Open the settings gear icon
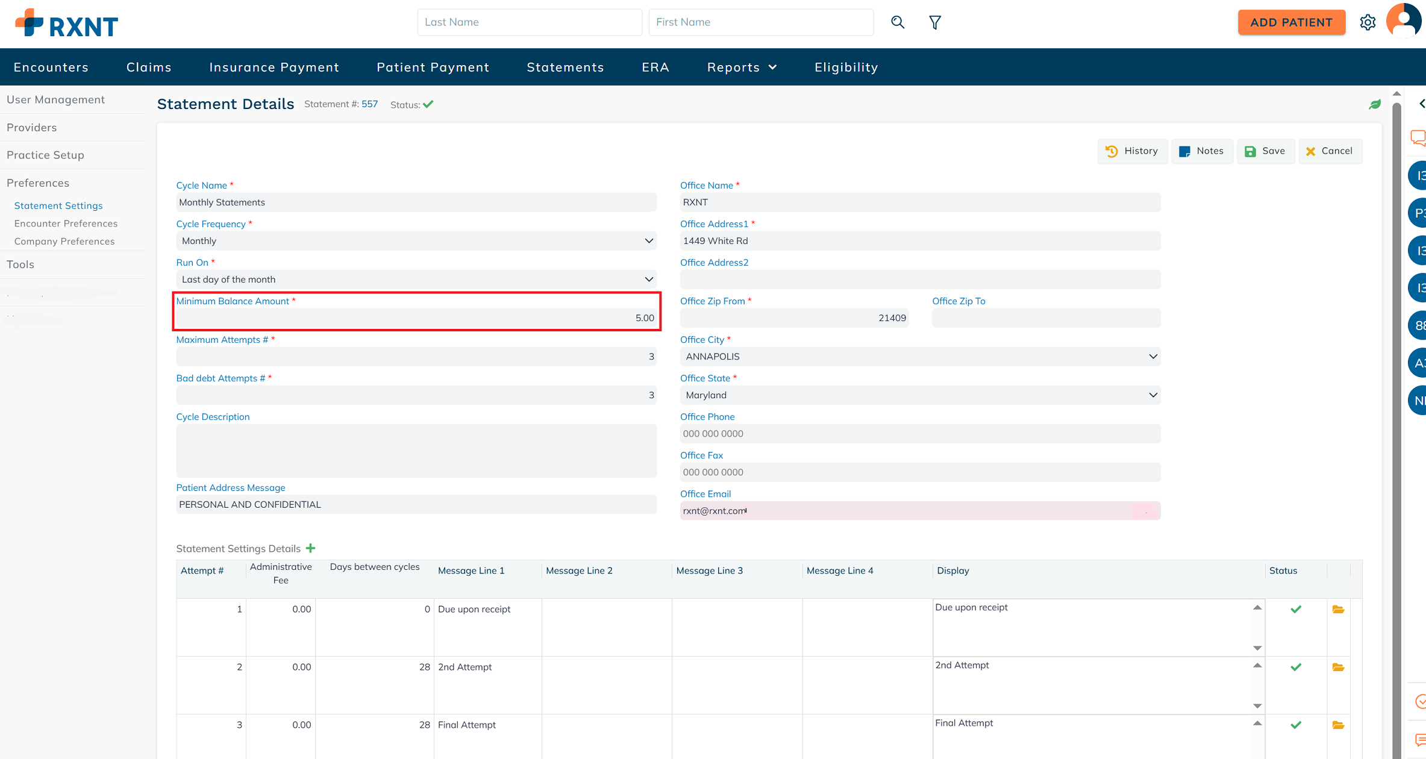 point(1368,22)
